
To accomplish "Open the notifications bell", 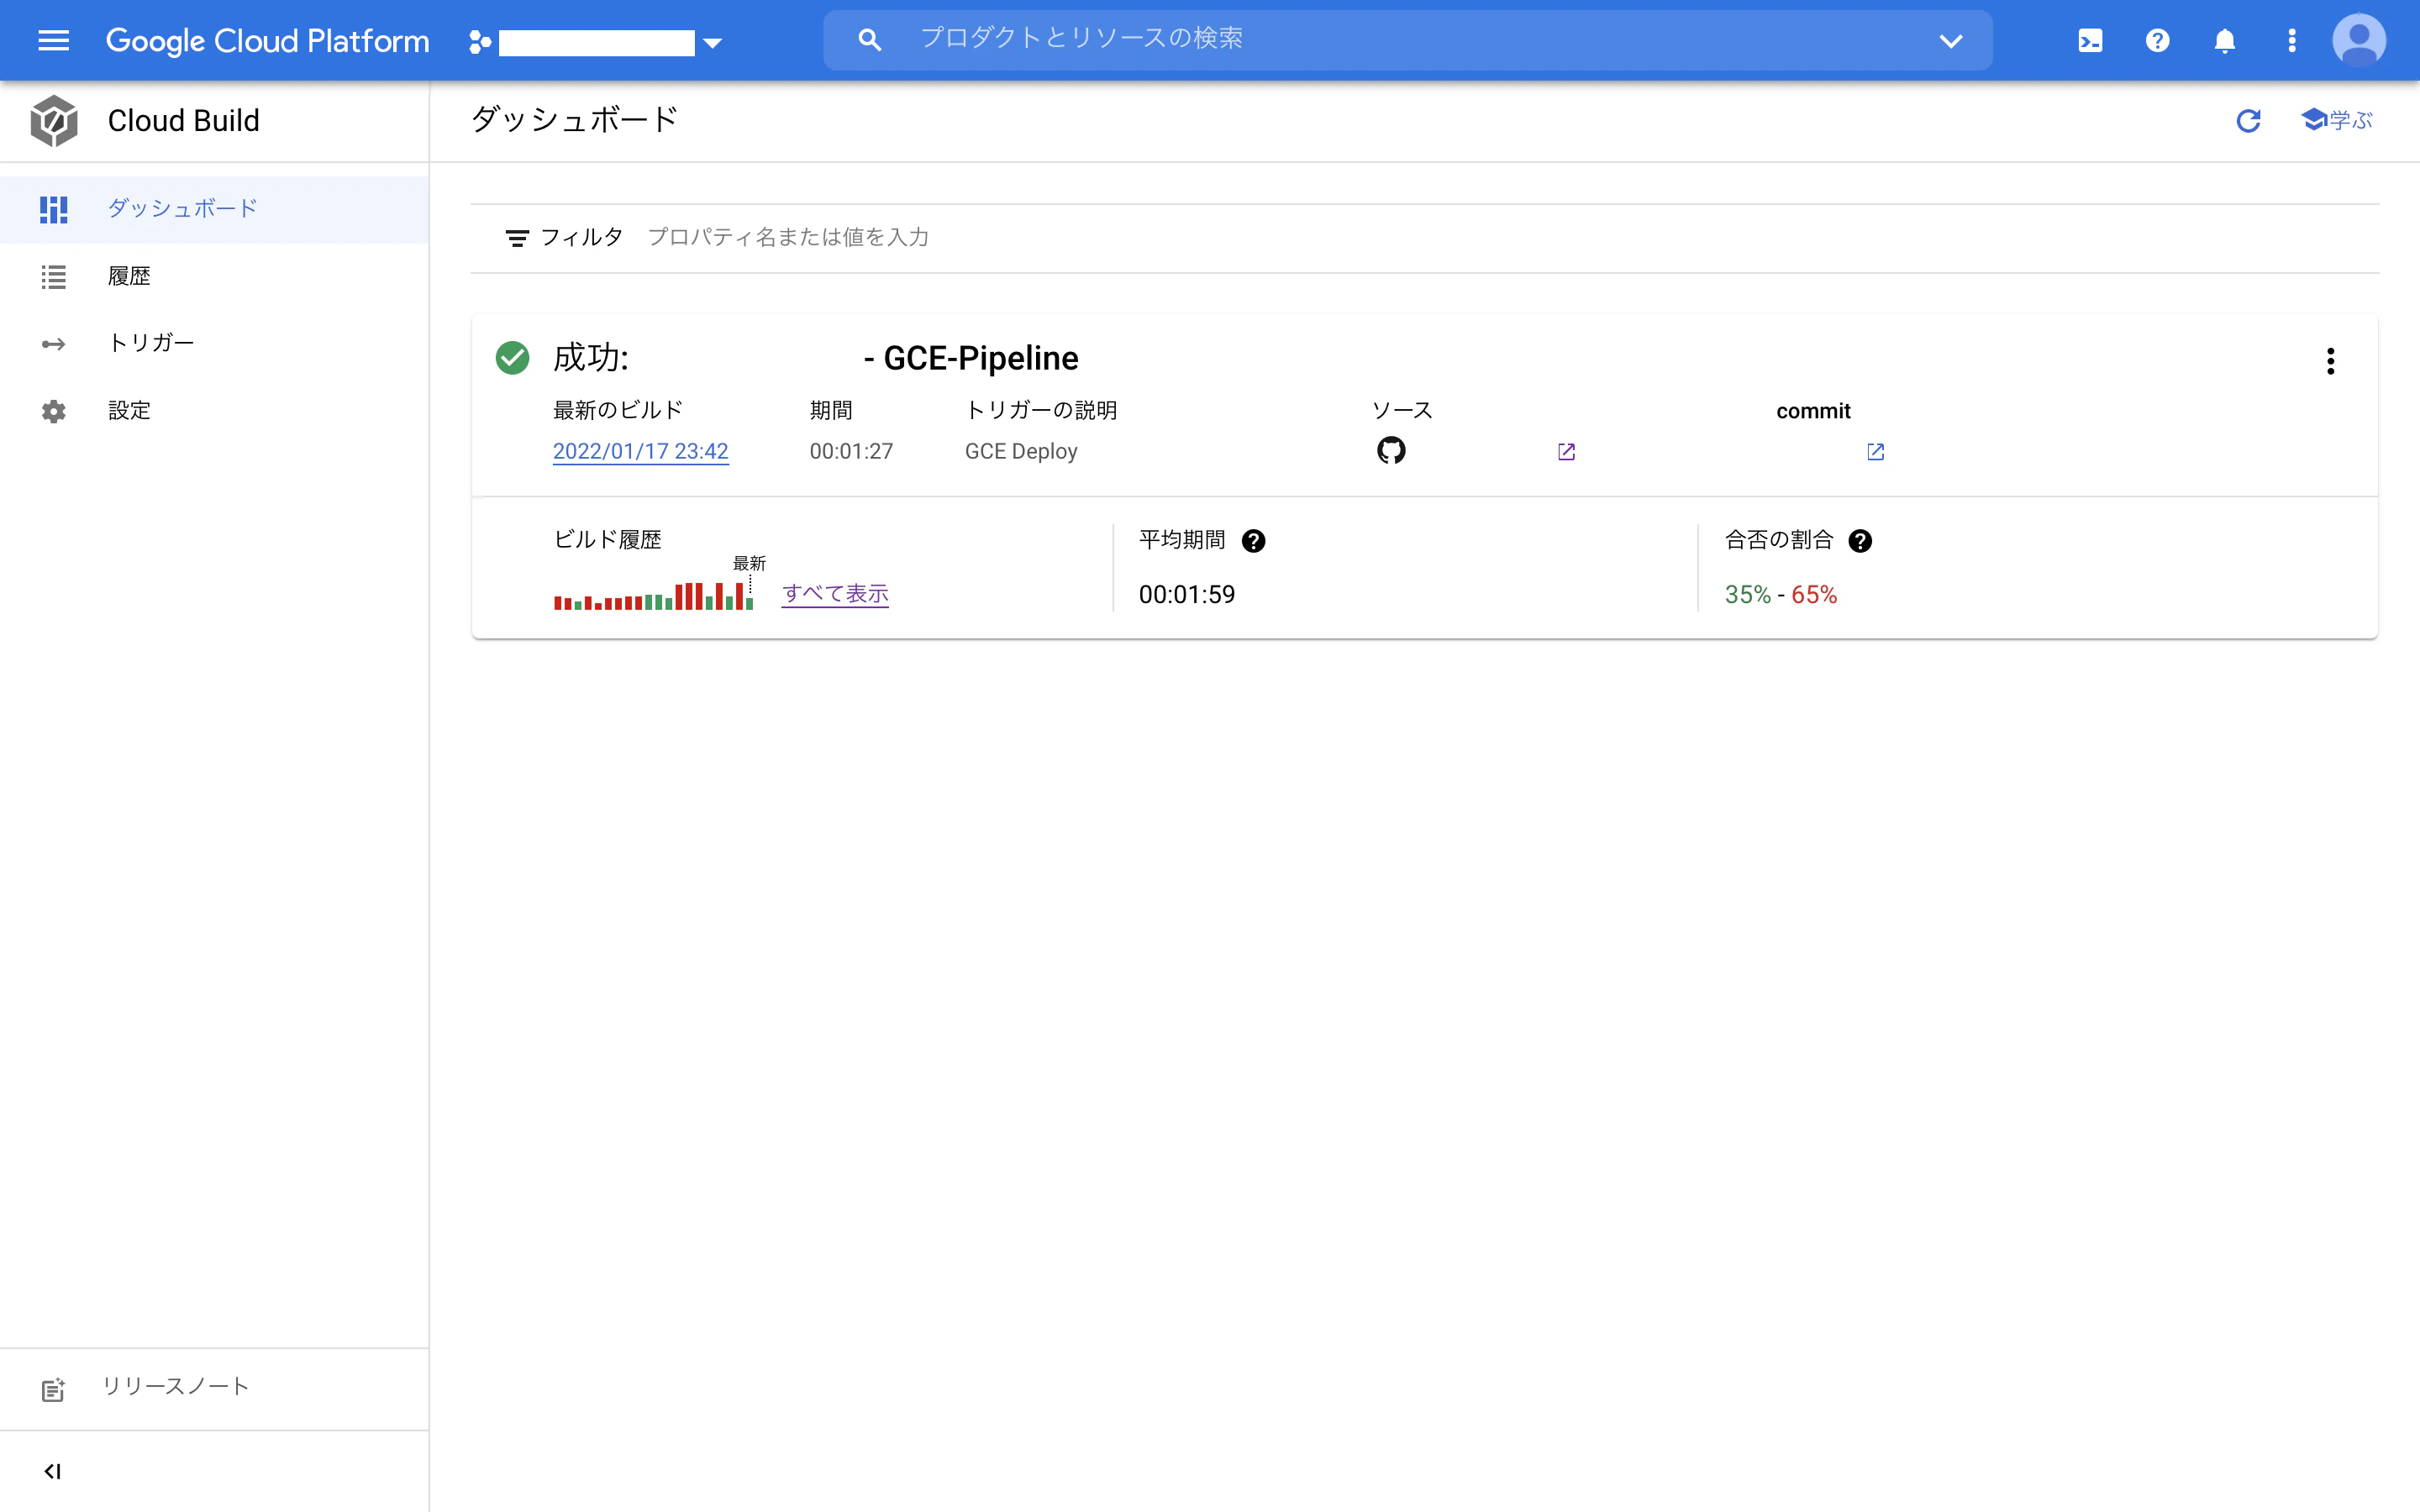I will 2224,40.
